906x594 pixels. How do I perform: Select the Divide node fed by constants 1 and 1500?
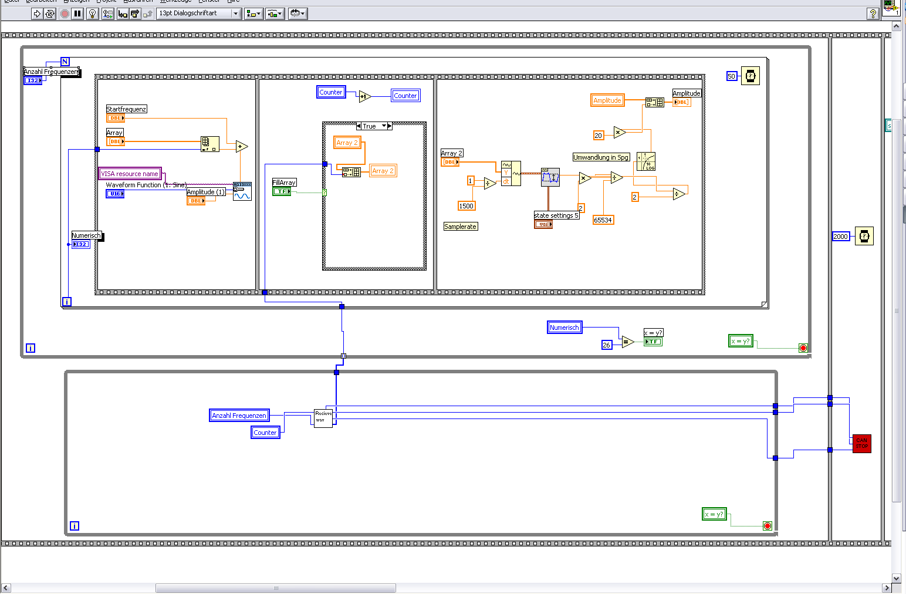pos(490,184)
